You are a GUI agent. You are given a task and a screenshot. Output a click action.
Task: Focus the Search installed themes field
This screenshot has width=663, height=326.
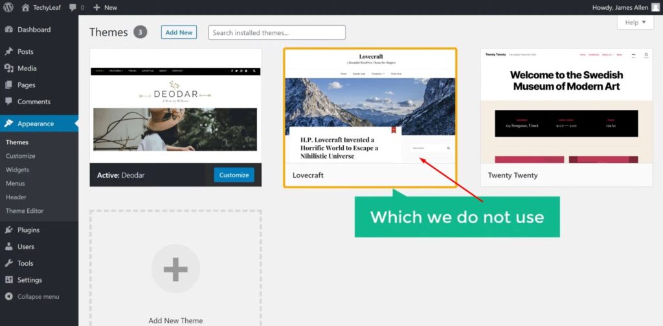277,32
